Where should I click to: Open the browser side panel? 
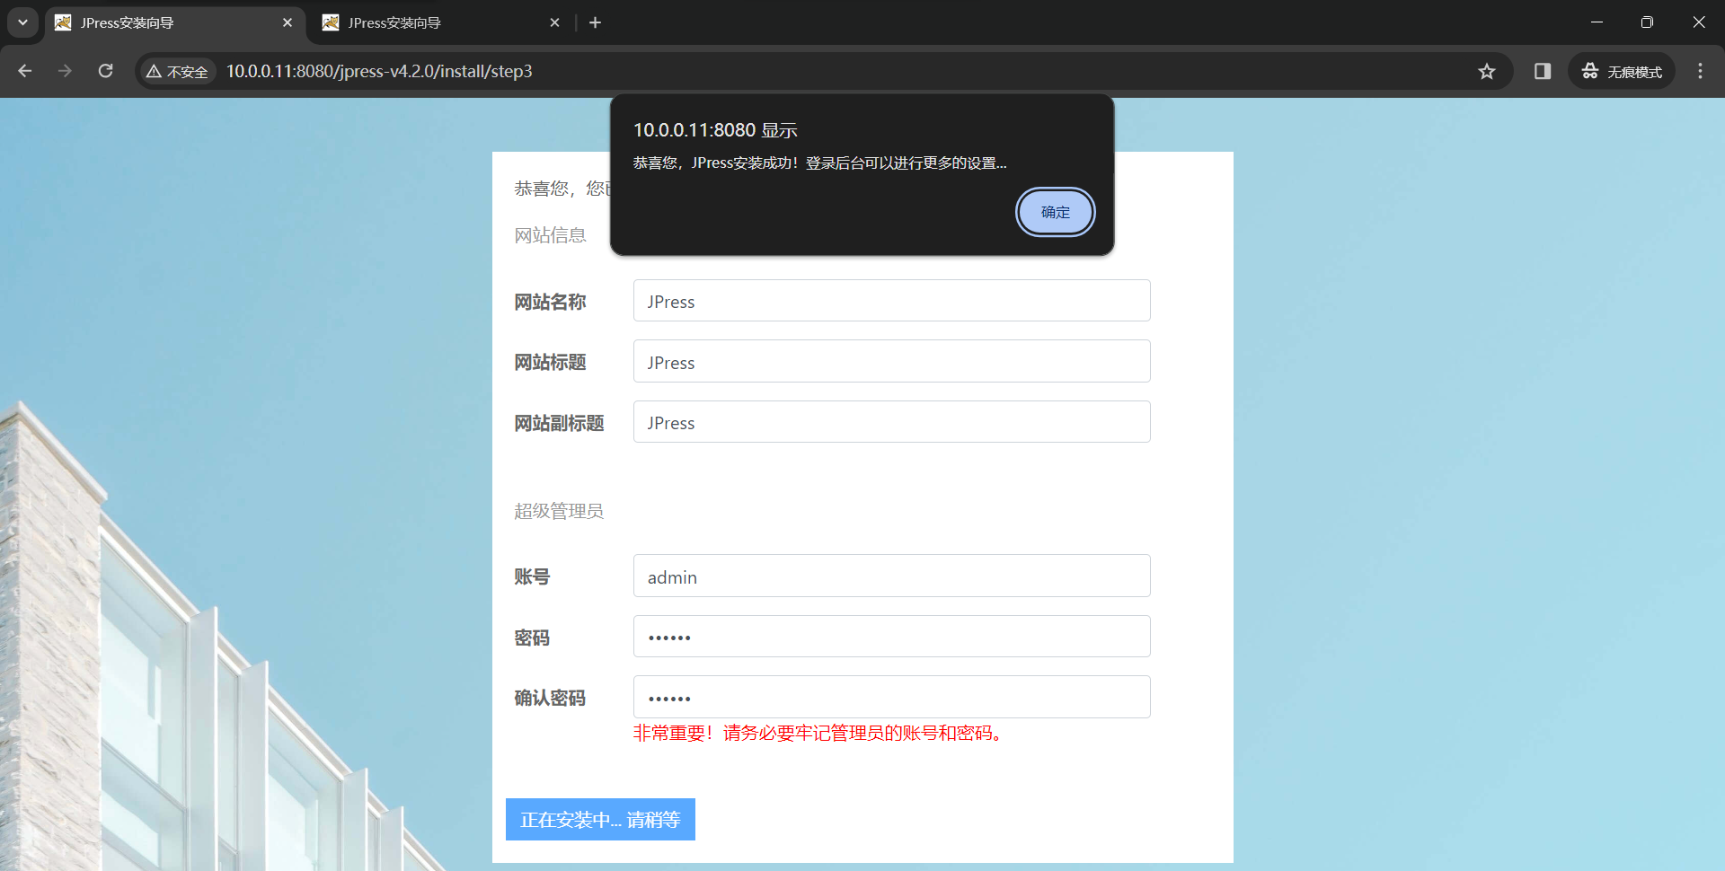pyautogui.click(x=1543, y=71)
